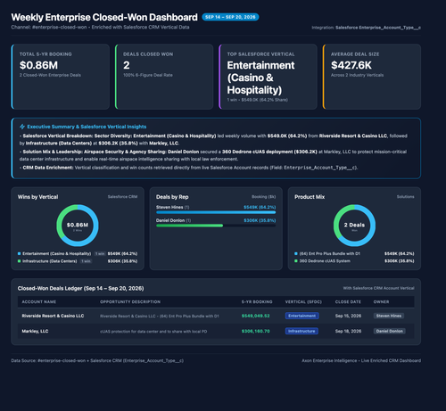The width and height of the screenshot is (446, 411).
Task: Click the cUAS protection opportunity description
Action: click(153, 332)
